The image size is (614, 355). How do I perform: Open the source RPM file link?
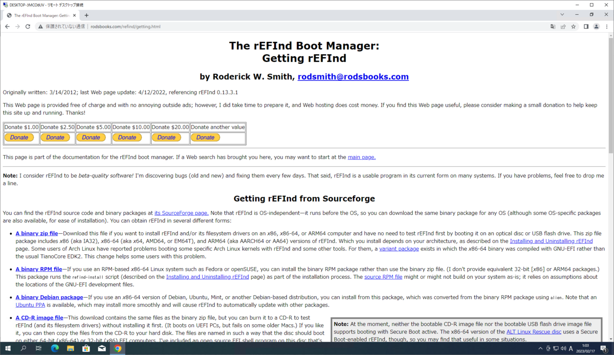click(383, 277)
